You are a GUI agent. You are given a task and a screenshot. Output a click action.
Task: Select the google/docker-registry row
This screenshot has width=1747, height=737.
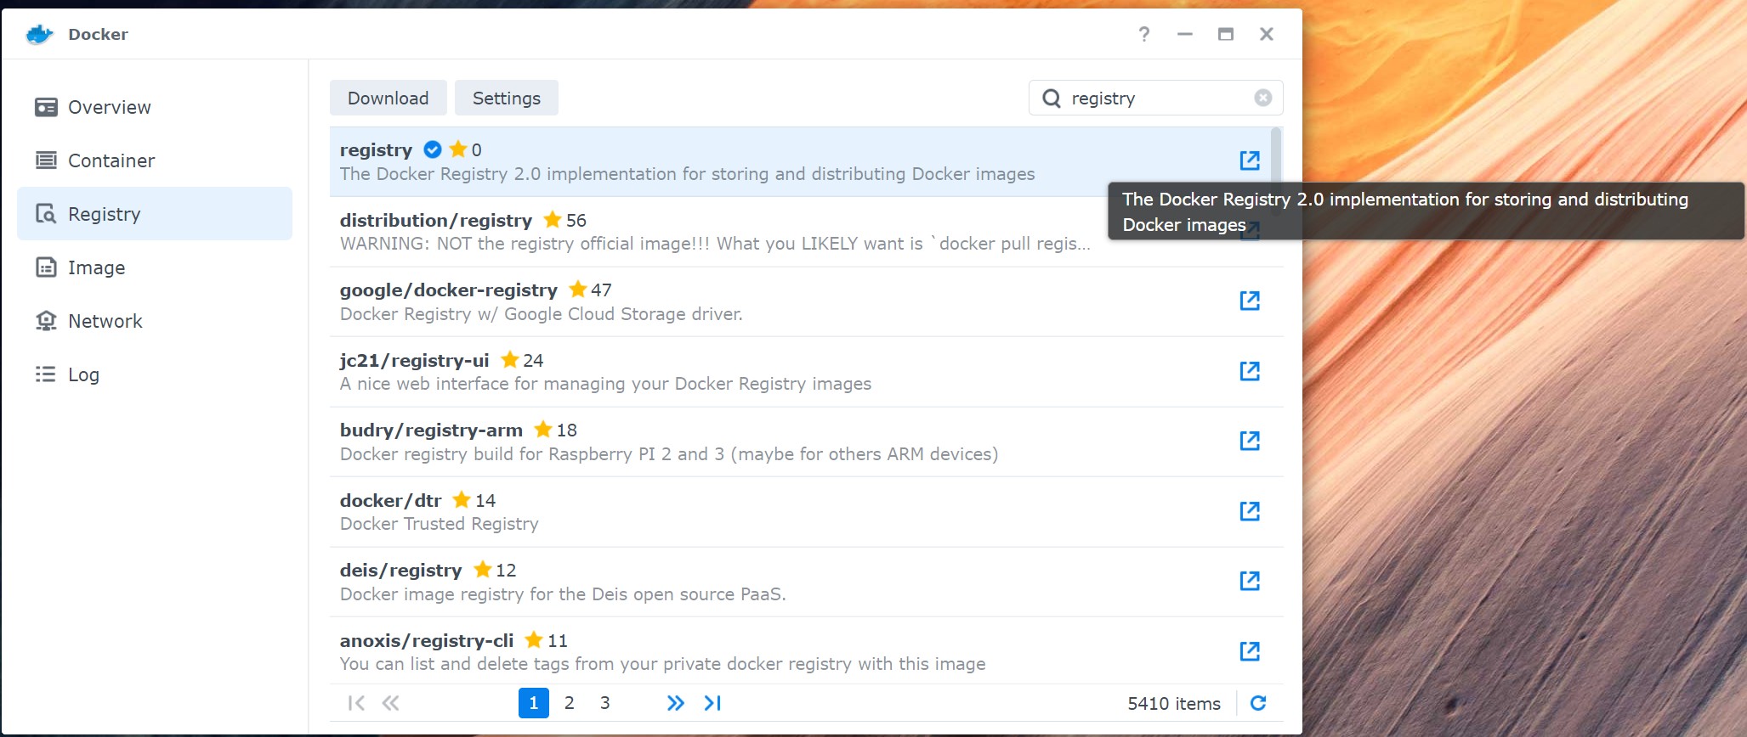806,301
